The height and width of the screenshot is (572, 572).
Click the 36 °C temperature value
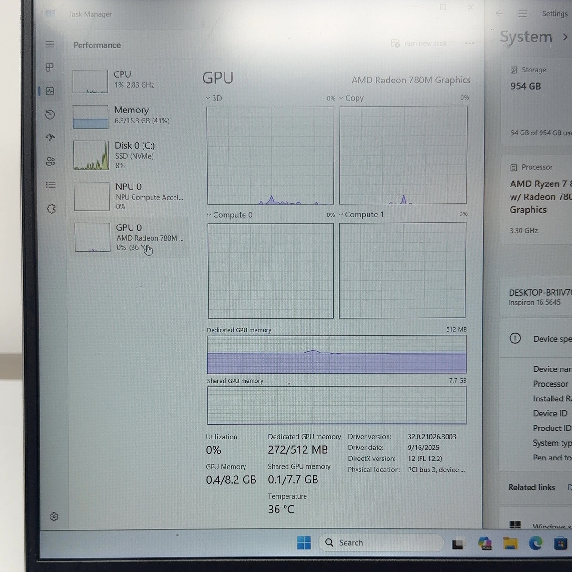(281, 510)
